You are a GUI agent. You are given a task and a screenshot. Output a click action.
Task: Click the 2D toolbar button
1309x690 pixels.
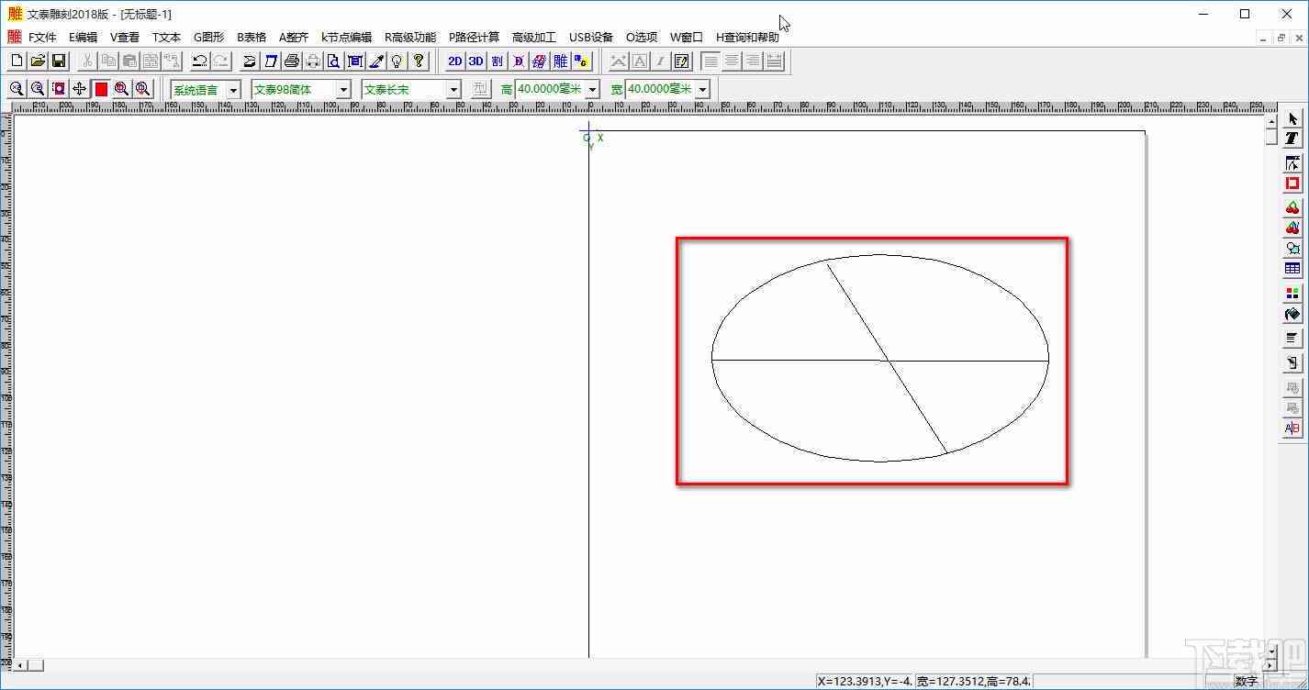click(454, 61)
